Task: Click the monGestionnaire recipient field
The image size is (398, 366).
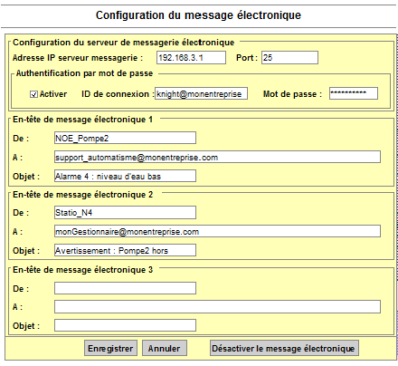Action: [x=217, y=231]
